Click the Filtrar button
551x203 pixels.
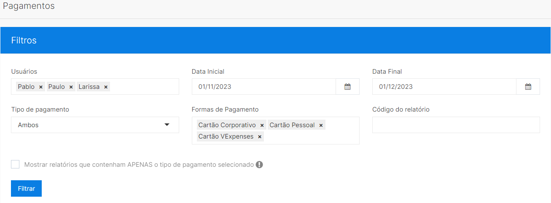click(x=26, y=189)
